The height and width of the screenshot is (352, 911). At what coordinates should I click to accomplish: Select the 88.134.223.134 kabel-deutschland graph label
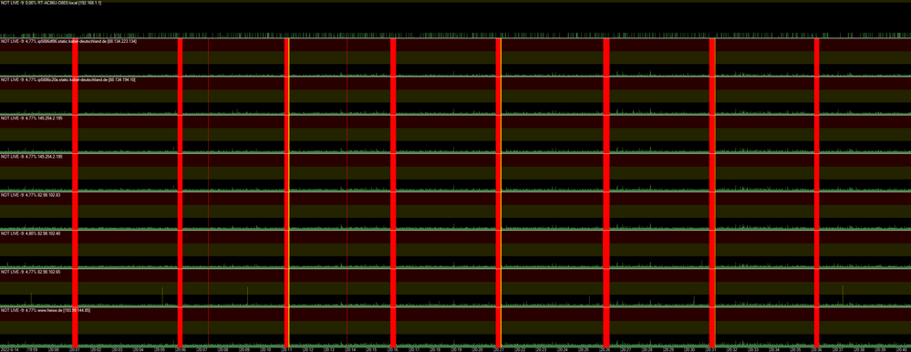coord(69,41)
